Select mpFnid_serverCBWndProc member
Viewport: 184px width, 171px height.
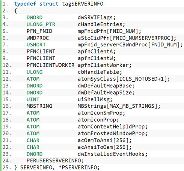point(113,45)
